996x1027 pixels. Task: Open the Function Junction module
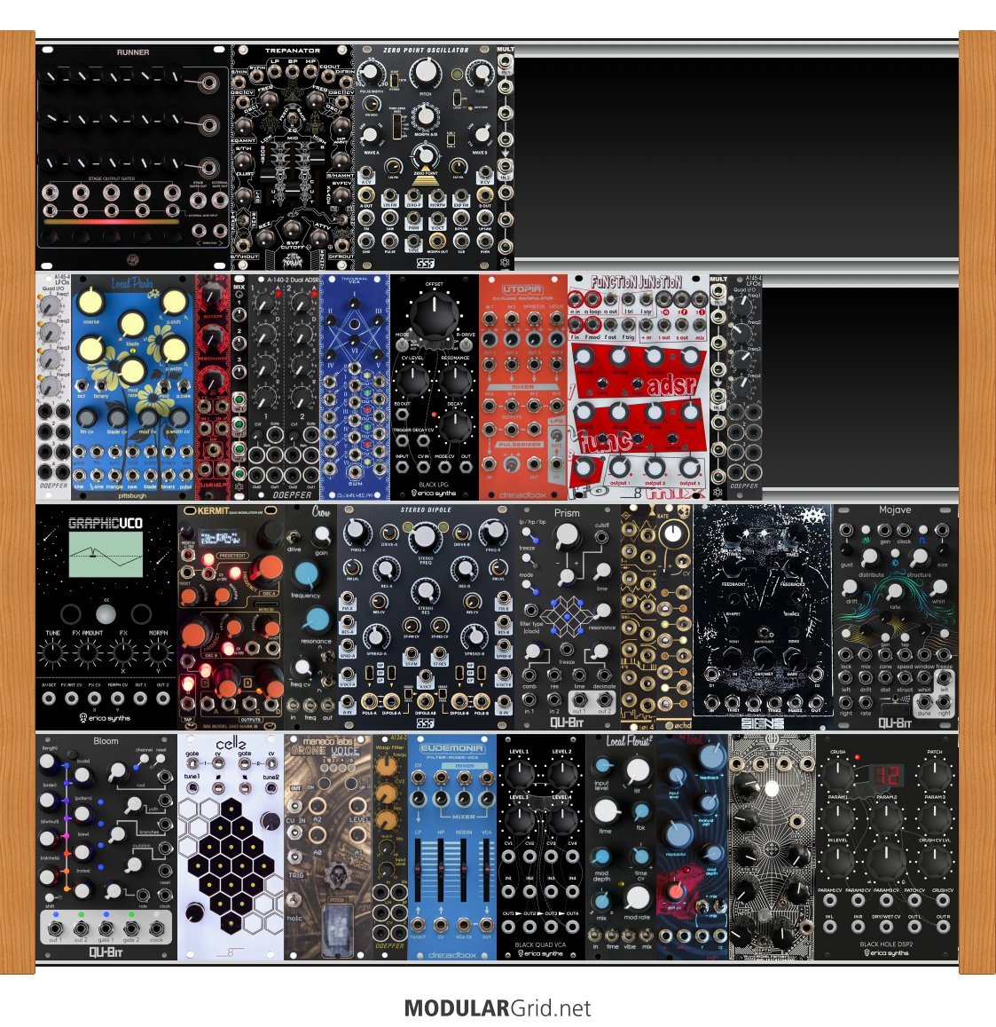tap(638, 387)
